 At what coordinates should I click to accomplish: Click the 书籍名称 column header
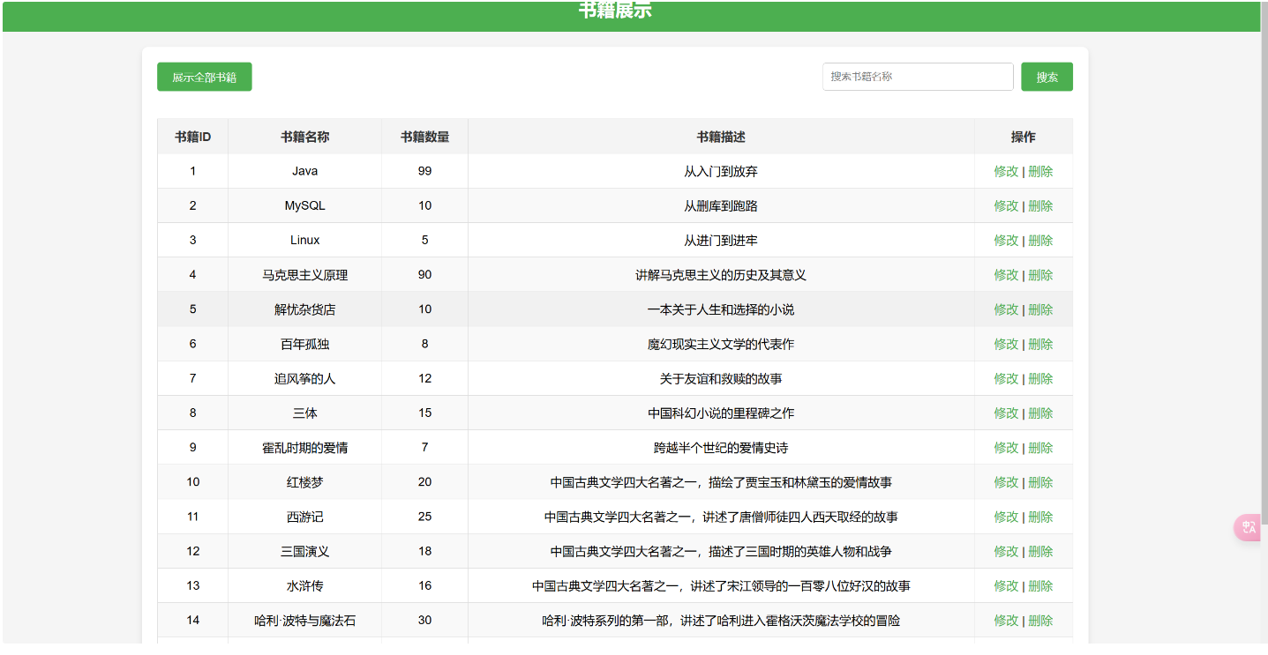click(x=305, y=137)
